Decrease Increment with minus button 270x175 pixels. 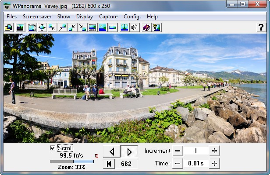point(178,151)
